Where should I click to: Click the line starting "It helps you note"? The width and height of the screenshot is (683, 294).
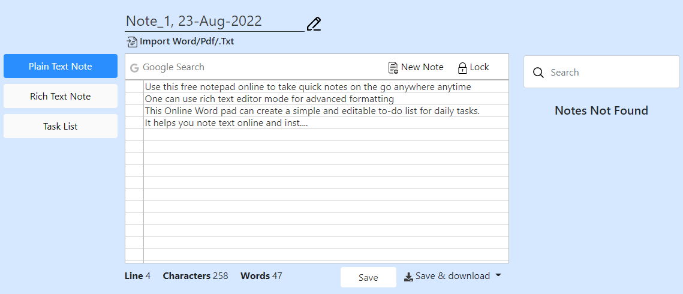point(226,123)
